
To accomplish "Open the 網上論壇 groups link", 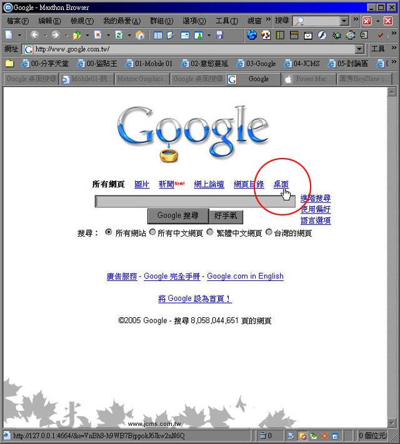I will [x=209, y=184].
